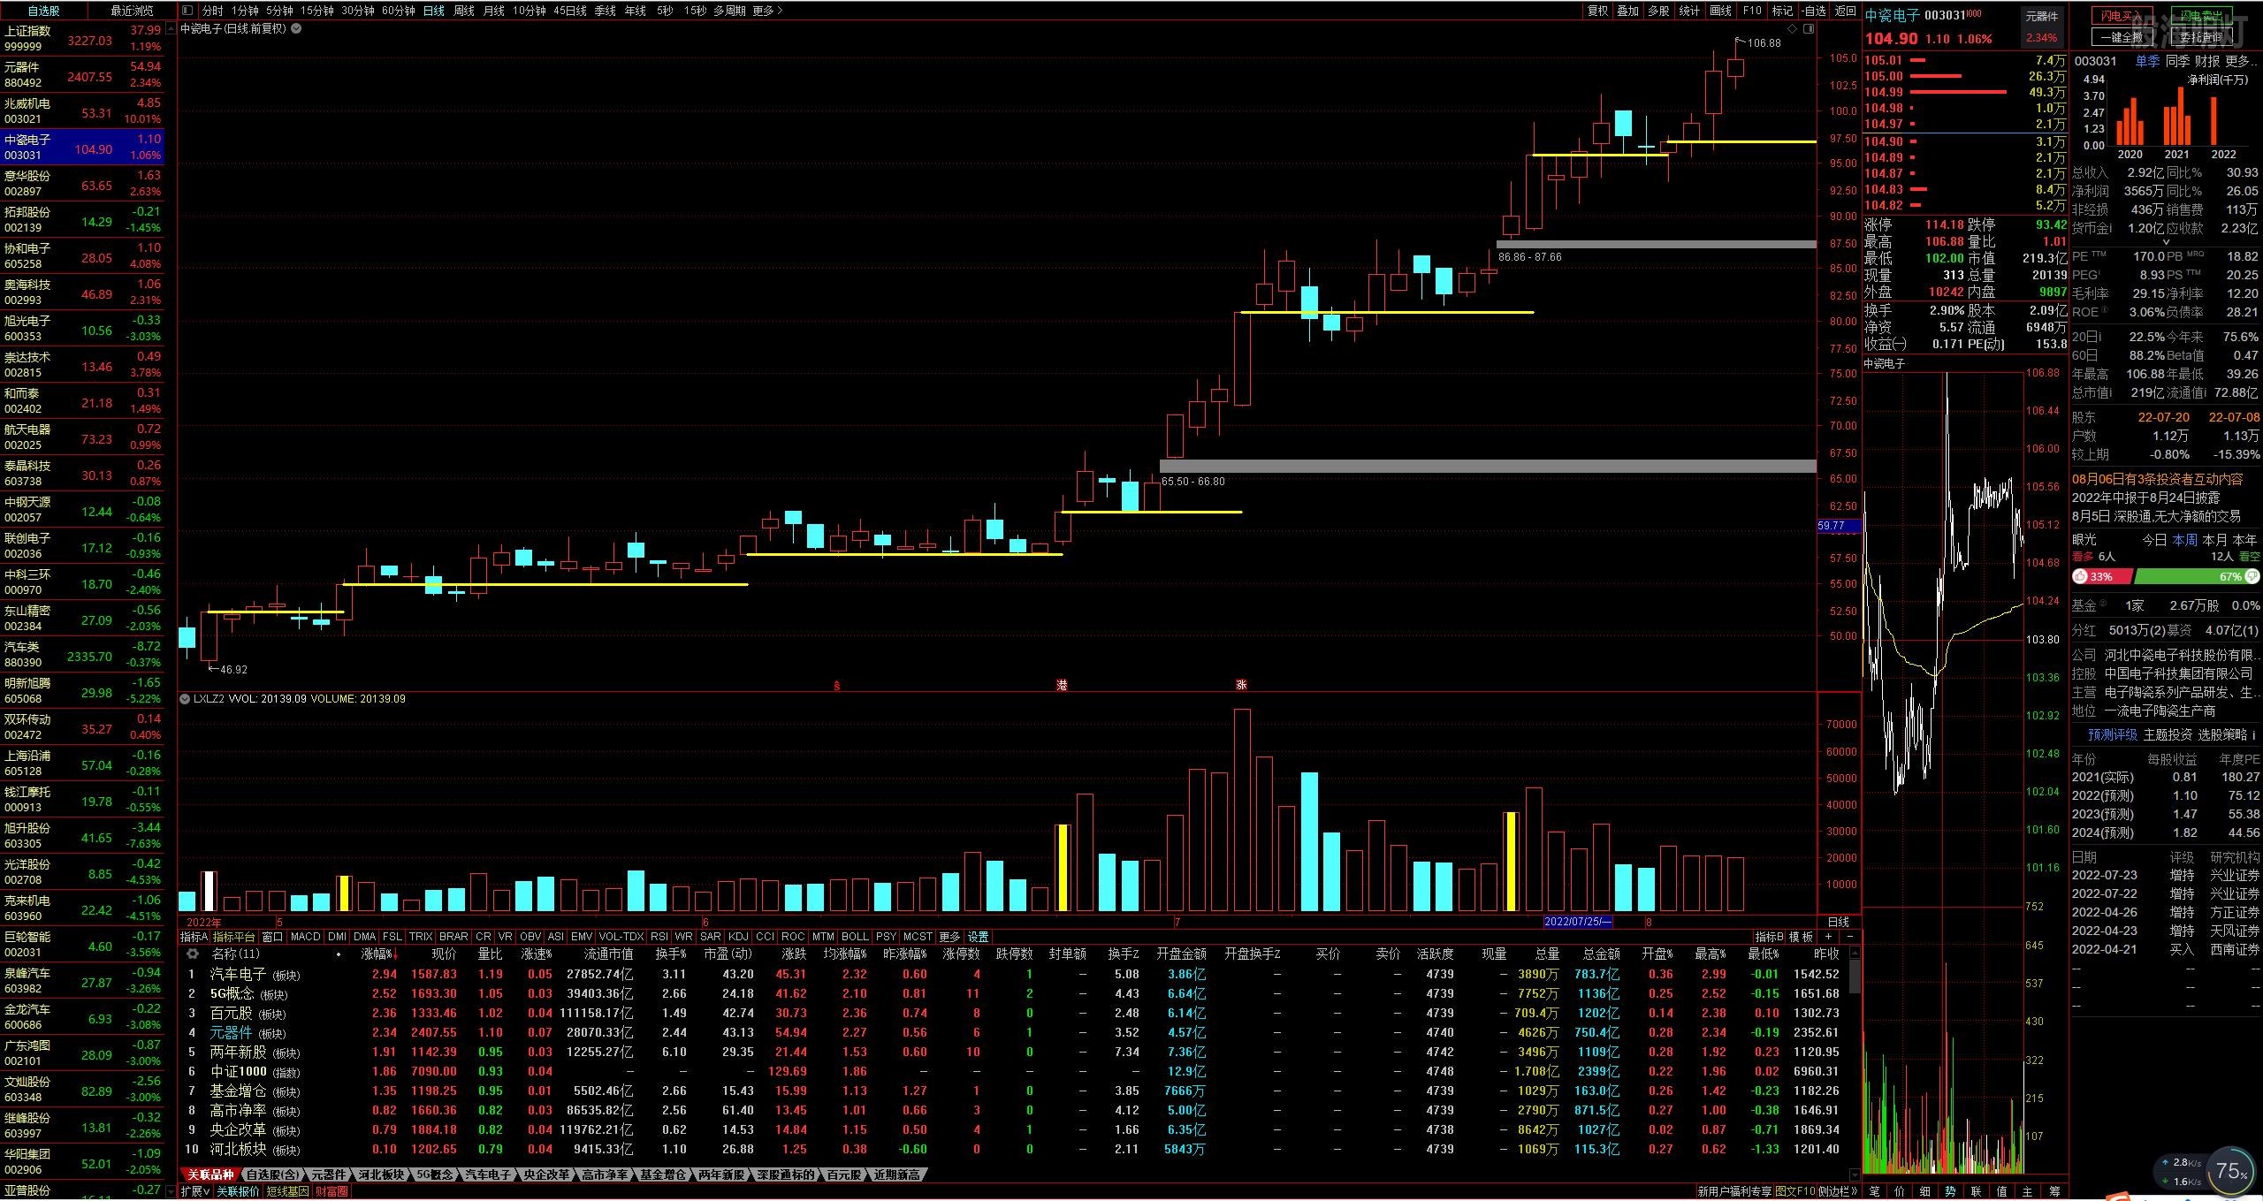Sort table by 涨幅% column
The height and width of the screenshot is (1201, 2263).
(379, 954)
